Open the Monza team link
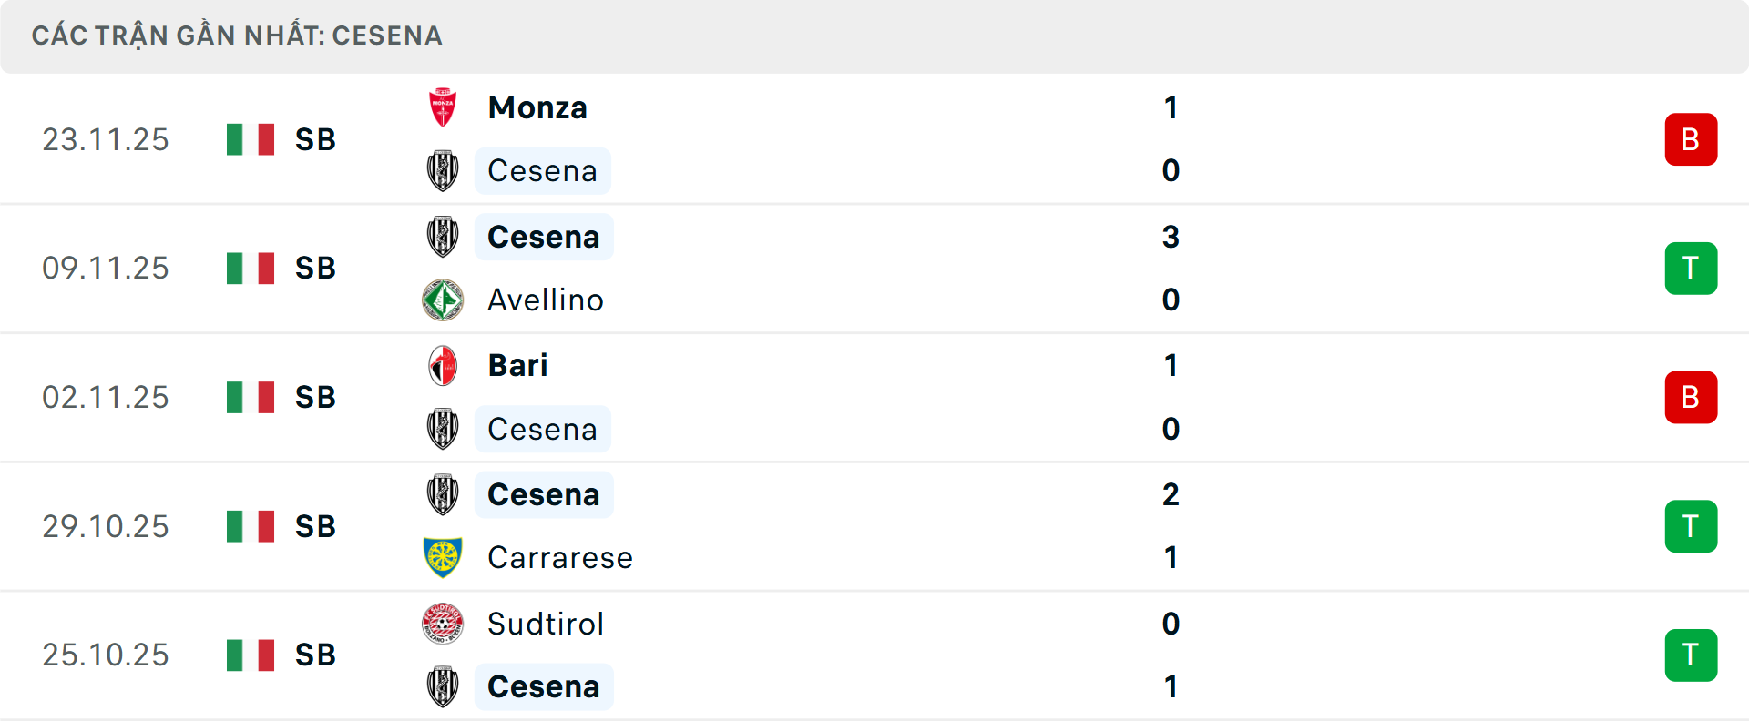The width and height of the screenshot is (1749, 721). (x=537, y=107)
